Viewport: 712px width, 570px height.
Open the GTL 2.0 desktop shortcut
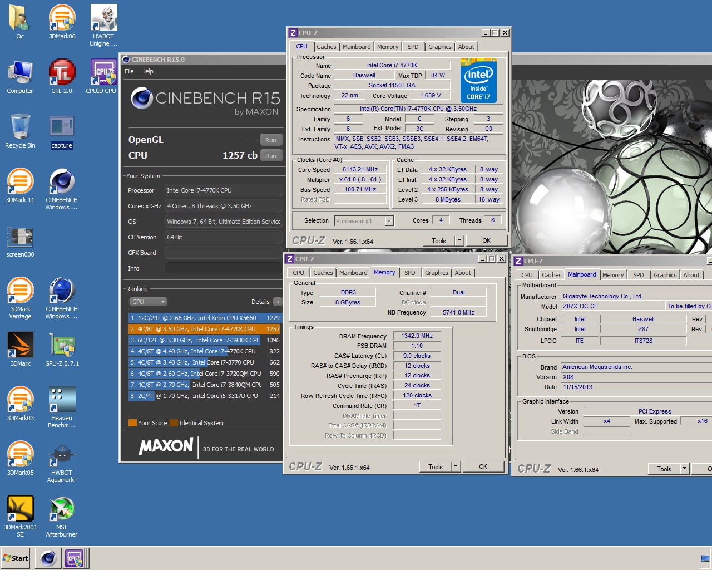click(62, 77)
